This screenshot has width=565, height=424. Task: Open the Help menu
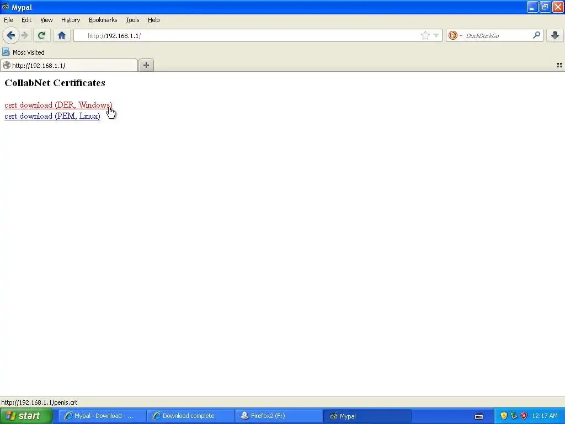click(153, 20)
